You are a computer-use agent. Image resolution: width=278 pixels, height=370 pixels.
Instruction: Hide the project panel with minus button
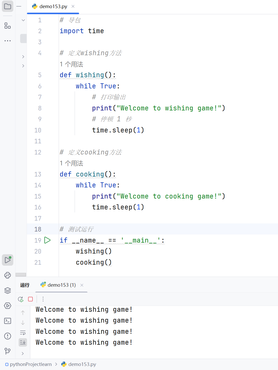point(19,6)
